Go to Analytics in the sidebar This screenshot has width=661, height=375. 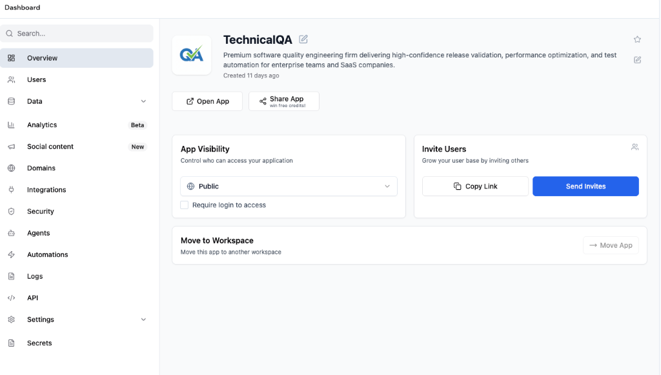(x=42, y=125)
